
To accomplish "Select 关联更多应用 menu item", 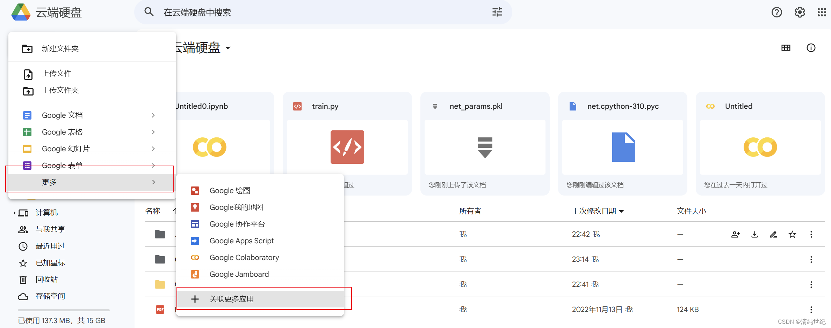I will 260,299.
